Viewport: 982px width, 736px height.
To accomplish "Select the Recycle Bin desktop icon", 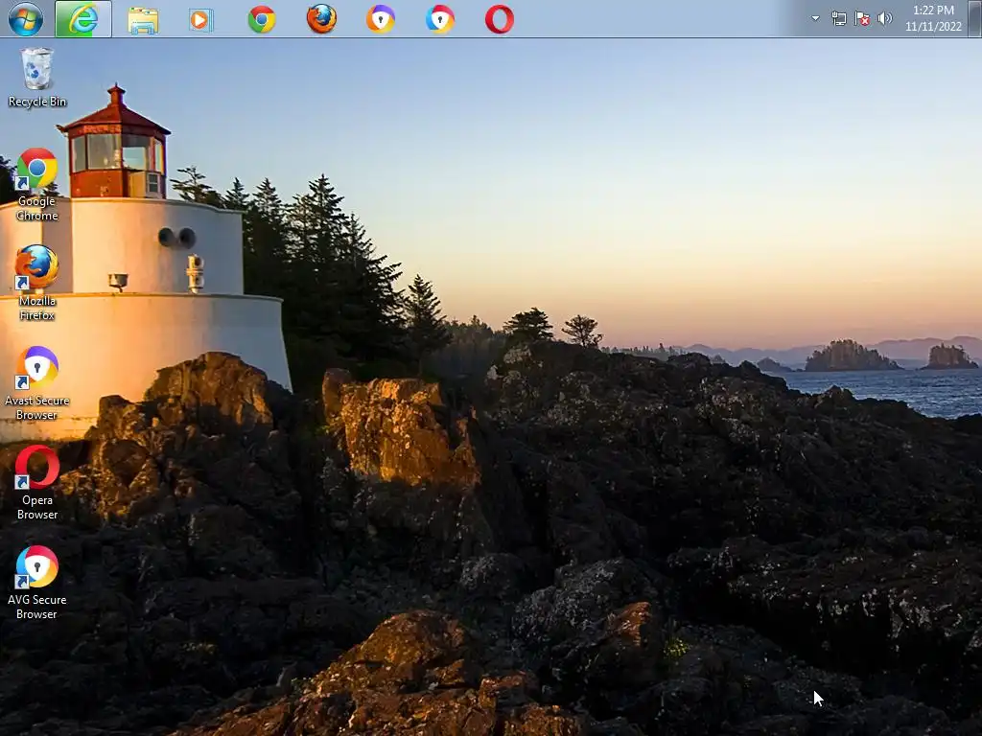I will [x=37, y=78].
